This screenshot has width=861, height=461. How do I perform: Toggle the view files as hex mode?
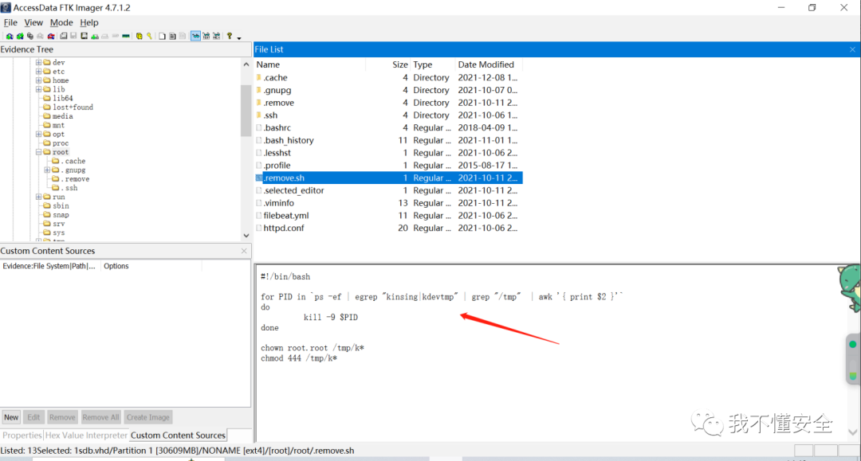[215, 36]
